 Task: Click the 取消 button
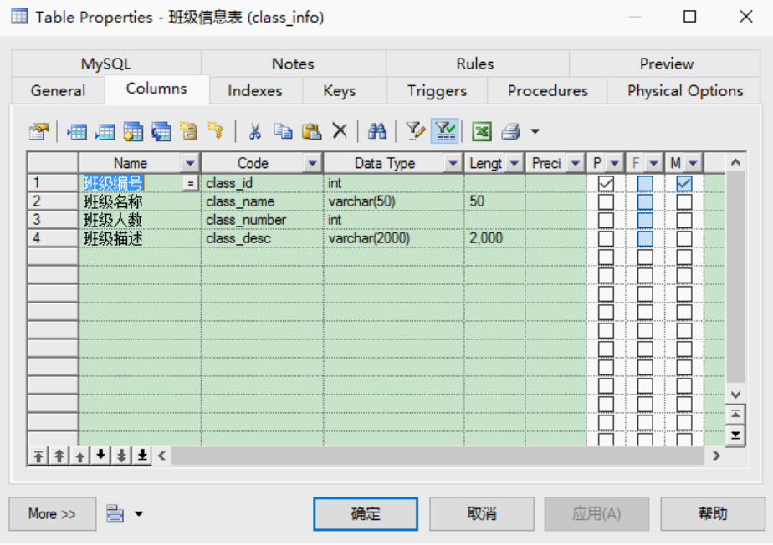[x=482, y=513]
